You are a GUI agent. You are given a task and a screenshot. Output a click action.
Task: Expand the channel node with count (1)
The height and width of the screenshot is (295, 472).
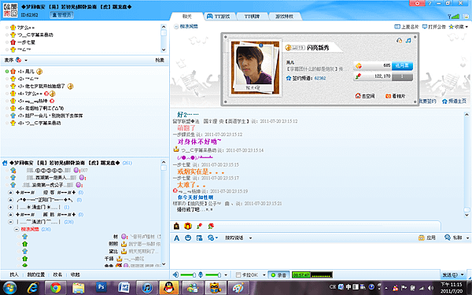(10, 207)
